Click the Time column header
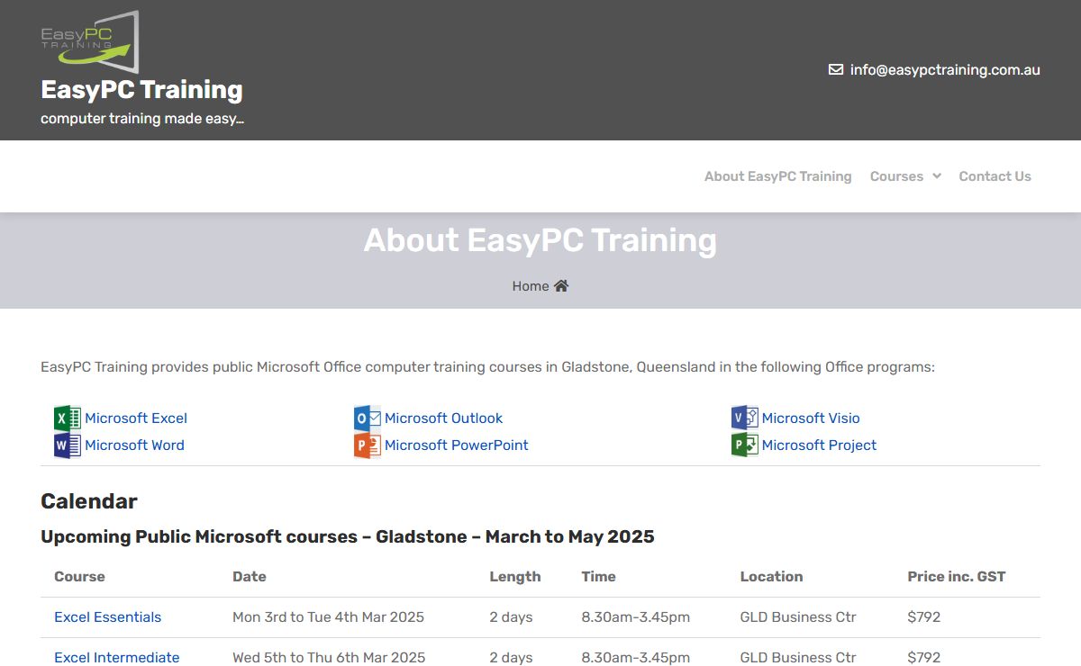This screenshot has height=666, width=1081. pyautogui.click(x=599, y=576)
